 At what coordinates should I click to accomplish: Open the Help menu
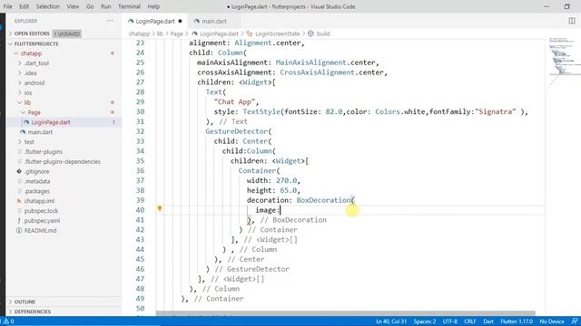tap(153, 6)
